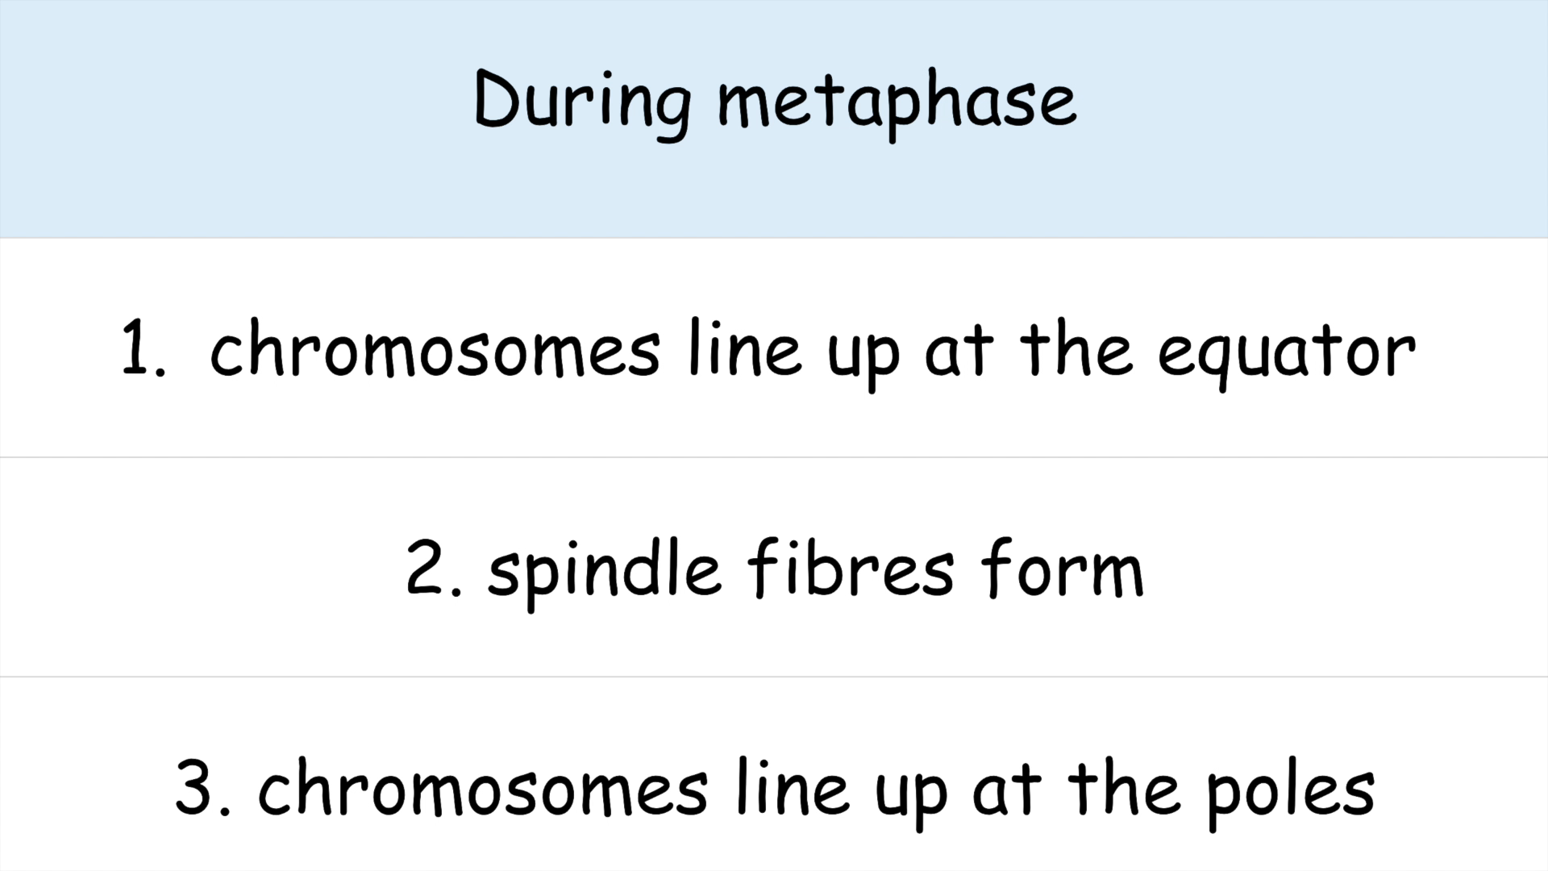The image size is (1548, 871).
Task: Click "chromosomes" in the first answer
Action: coord(435,351)
